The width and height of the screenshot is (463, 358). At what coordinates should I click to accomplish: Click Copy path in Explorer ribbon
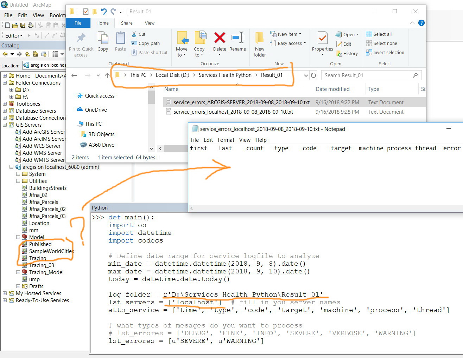point(145,43)
